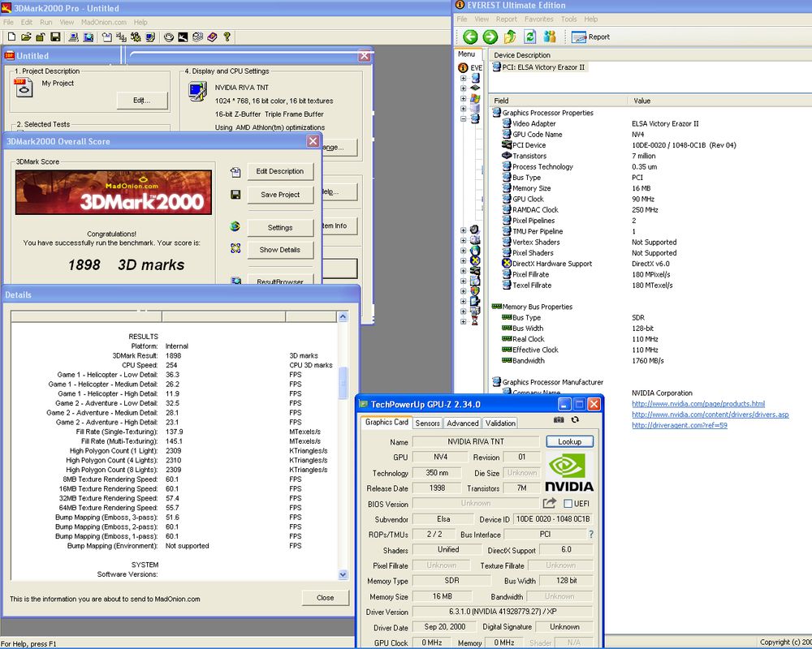Click the DirectX yellow X icon in EVEREST tree
Image resolution: width=812 pixels, height=649 pixels.
(475, 260)
